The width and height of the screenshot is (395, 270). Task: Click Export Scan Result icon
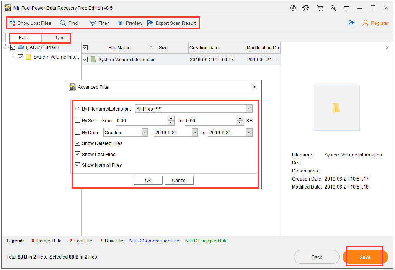coord(150,23)
